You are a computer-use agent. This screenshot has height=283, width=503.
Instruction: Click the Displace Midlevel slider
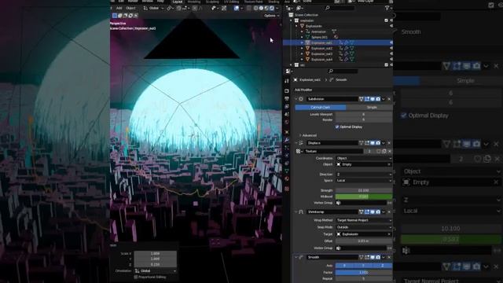(364, 197)
